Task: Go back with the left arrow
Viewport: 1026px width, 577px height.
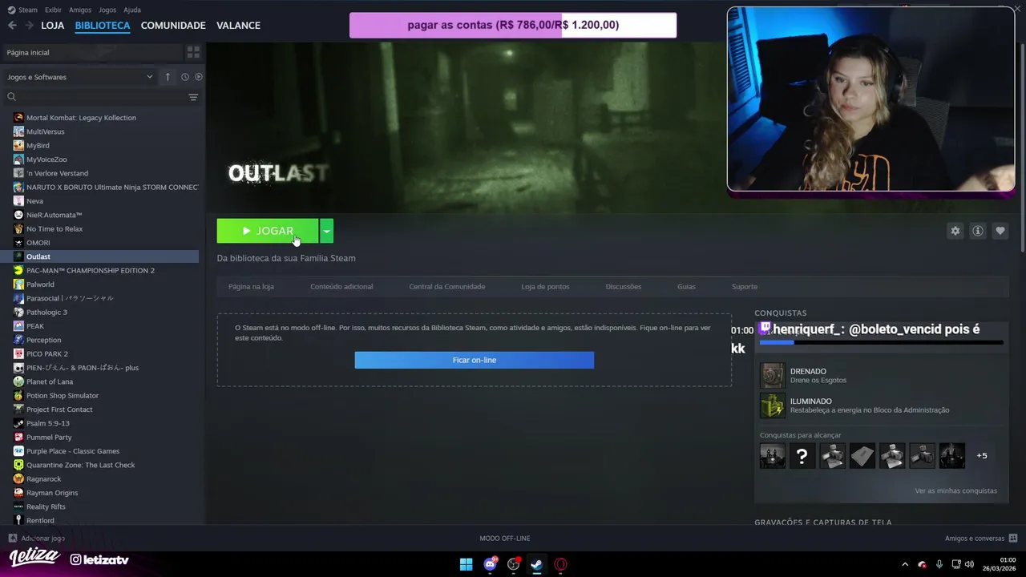Action: coord(12,26)
